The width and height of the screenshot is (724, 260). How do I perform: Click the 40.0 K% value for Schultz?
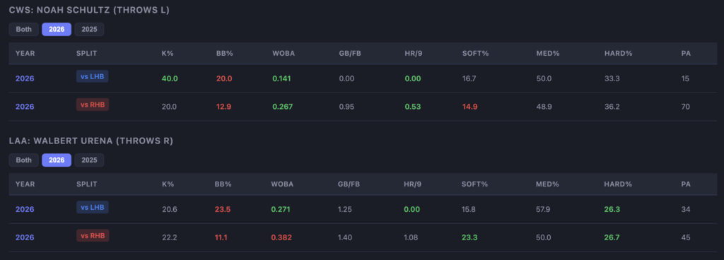click(170, 78)
